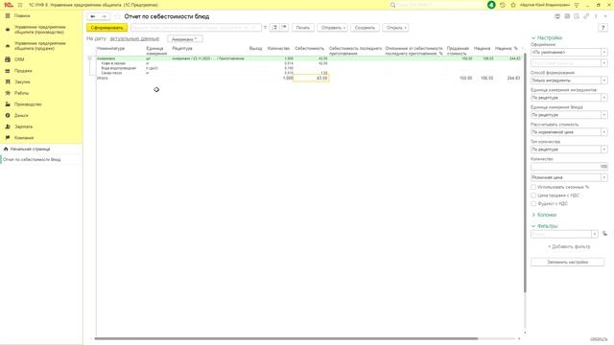Open the CRM section icon

pyautogui.click(x=7, y=59)
